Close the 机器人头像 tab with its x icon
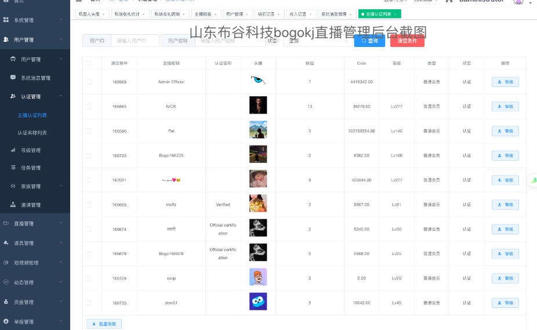The width and height of the screenshot is (537, 330). [x=103, y=14]
